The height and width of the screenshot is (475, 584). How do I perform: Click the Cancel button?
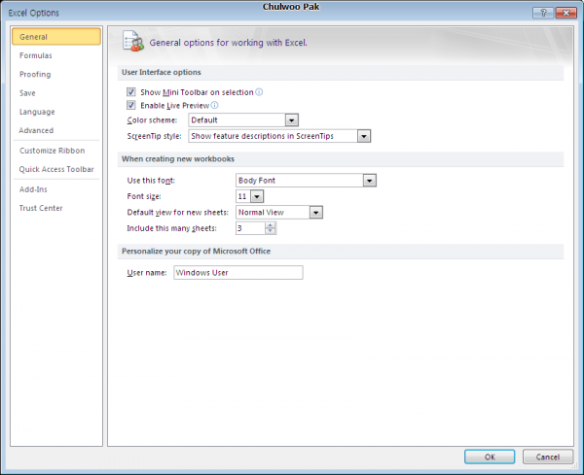coord(547,457)
